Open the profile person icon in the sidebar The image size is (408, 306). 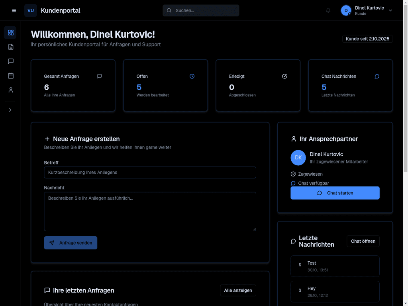(10, 90)
